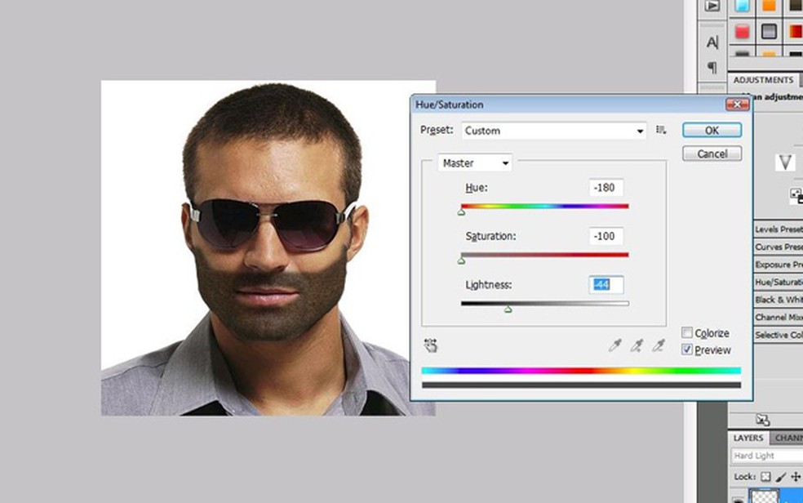The height and width of the screenshot is (503, 803).
Task: Toggle lock position move icon
Action: coord(796,477)
